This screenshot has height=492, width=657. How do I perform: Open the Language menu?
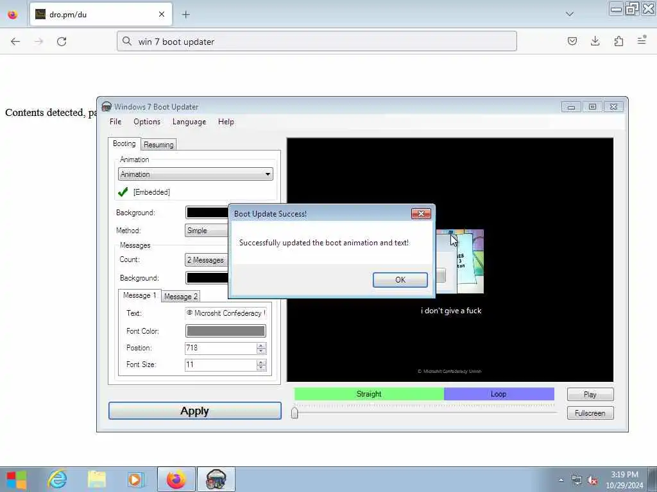pos(189,122)
